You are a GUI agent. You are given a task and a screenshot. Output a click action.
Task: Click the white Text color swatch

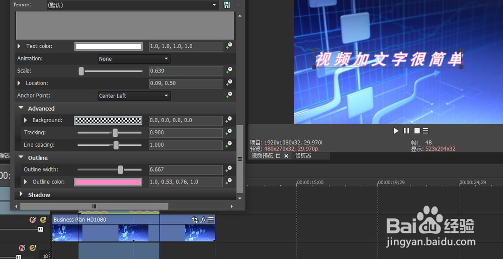(x=109, y=46)
